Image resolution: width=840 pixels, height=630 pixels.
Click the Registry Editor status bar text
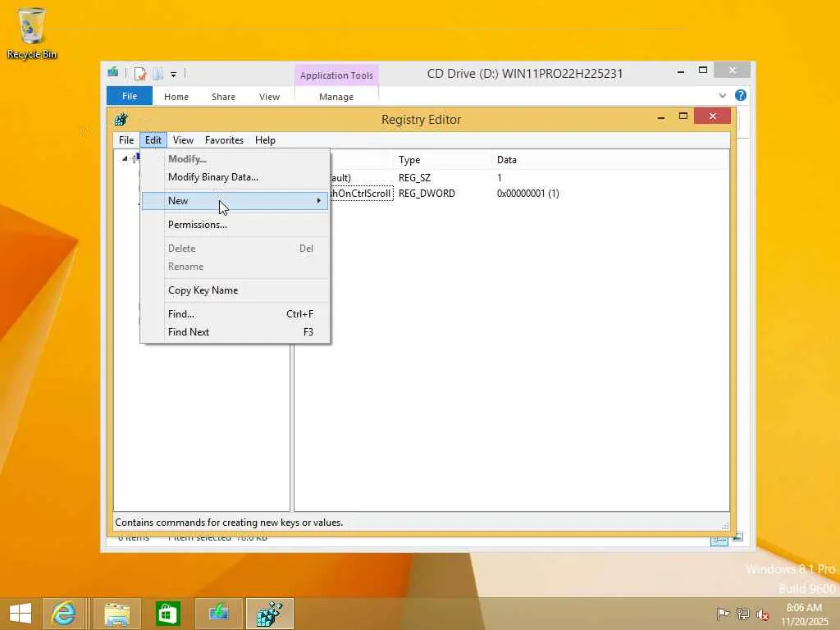(x=229, y=523)
